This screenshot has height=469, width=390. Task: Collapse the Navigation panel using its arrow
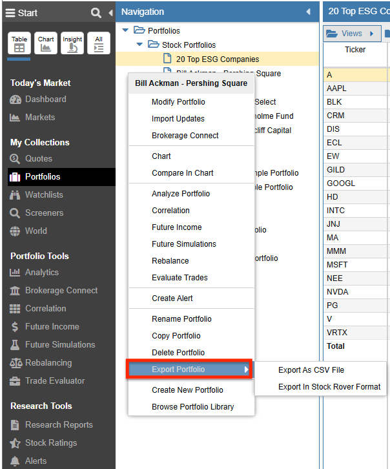pyautogui.click(x=308, y=12)
